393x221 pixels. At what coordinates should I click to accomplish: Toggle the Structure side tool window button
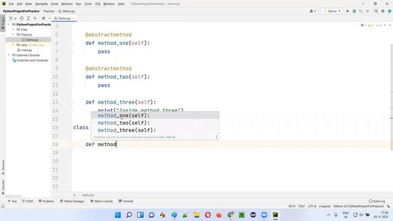coord(2,167)
